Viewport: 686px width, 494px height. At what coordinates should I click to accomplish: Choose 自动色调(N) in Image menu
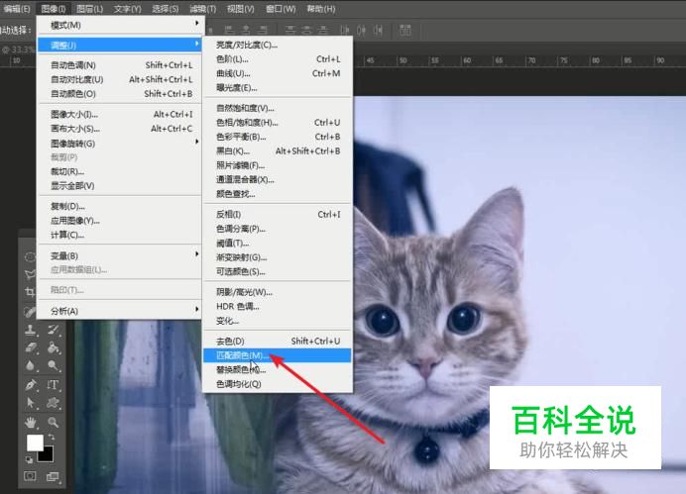click(119, 65)
